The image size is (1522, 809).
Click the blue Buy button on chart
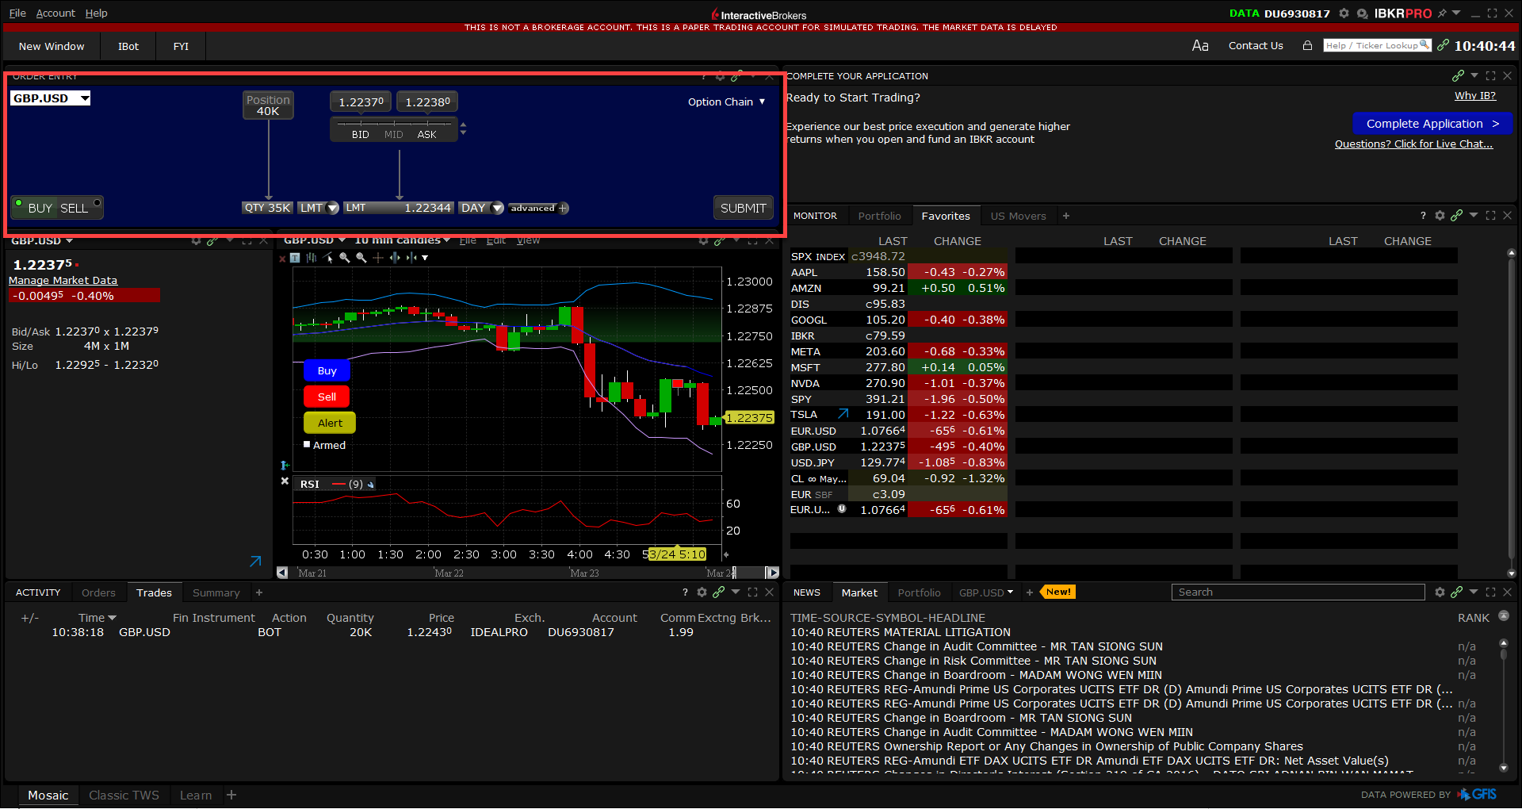pos(327,370)
